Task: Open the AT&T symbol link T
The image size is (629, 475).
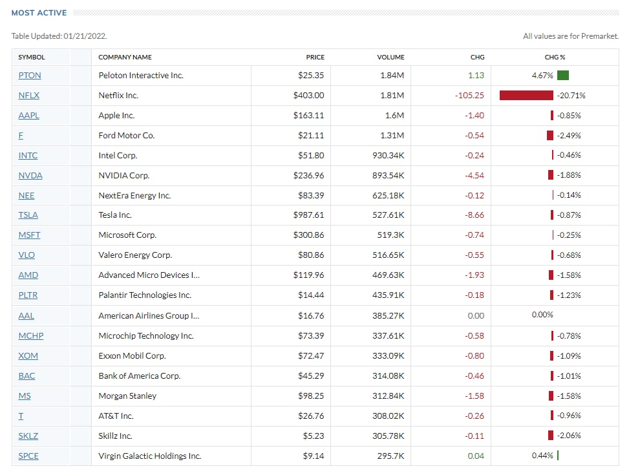Action: (21, 416)
